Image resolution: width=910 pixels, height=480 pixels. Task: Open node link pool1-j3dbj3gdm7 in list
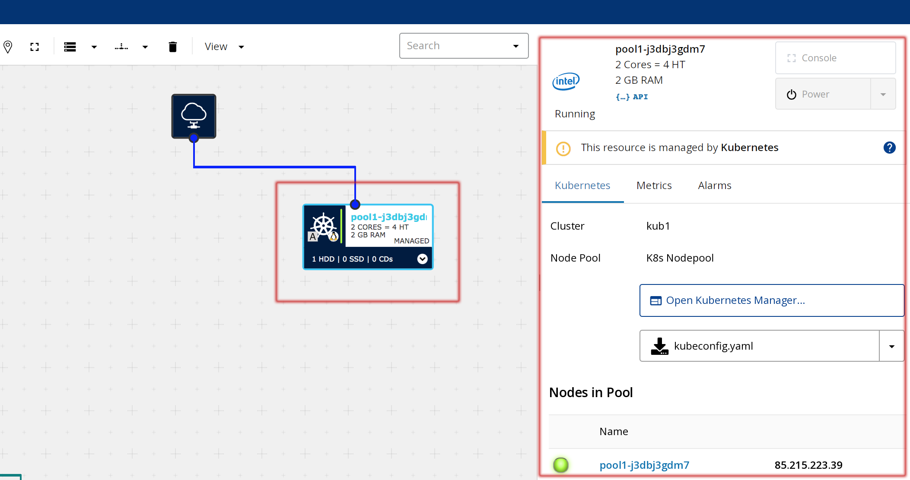click(x=644, y=465)
